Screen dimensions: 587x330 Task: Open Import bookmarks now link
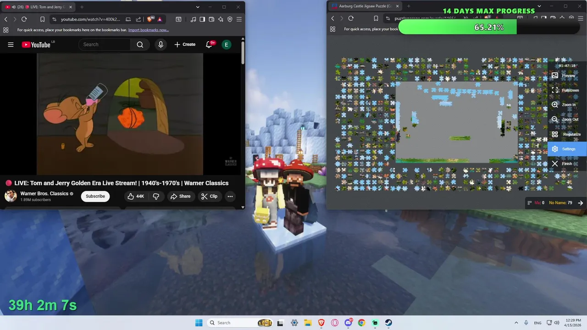coord(149,30)
